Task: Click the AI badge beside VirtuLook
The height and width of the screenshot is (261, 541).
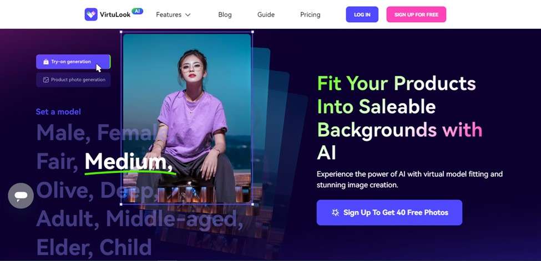Action: point(137,11)
